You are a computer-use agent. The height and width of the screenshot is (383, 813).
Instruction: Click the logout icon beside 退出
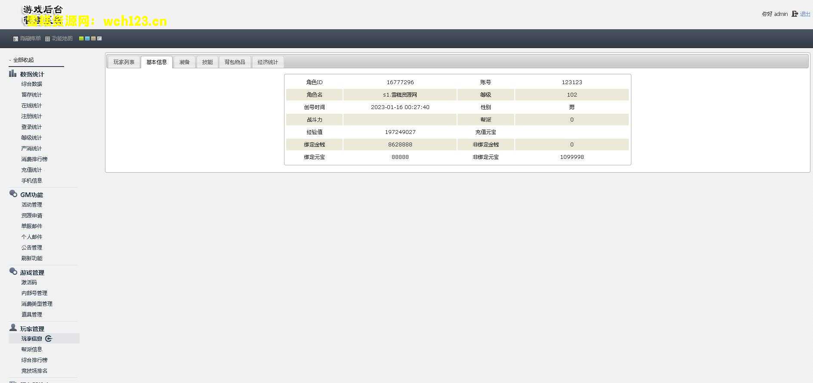(794, 14)
